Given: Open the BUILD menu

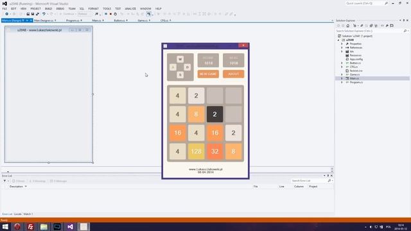Looking at the screenshot, I should tap(49, 8).
